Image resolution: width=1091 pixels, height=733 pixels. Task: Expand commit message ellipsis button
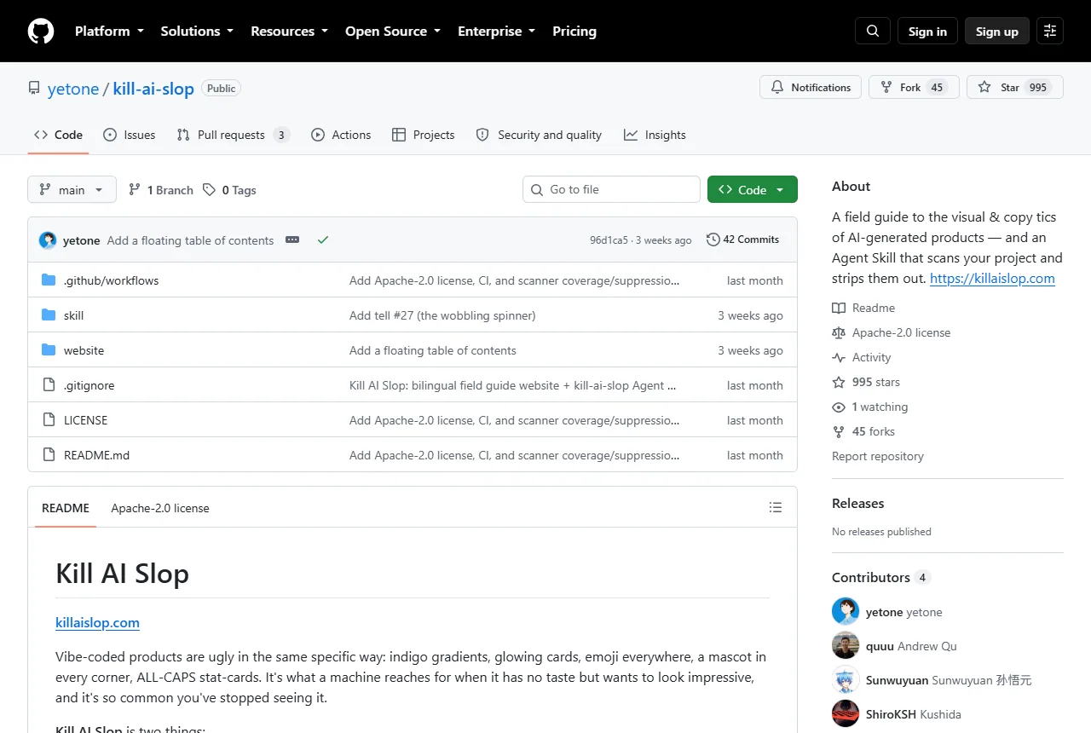click(x=292, y=240)
